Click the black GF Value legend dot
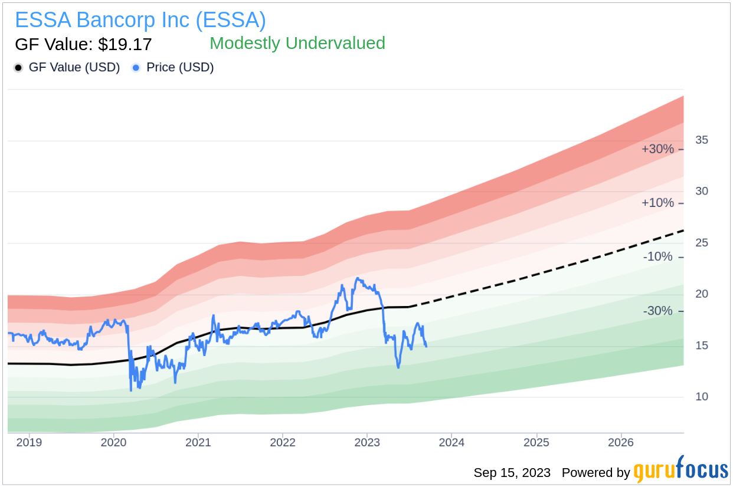The height and width of the screenshot is (487, 733). pos(18,68)
